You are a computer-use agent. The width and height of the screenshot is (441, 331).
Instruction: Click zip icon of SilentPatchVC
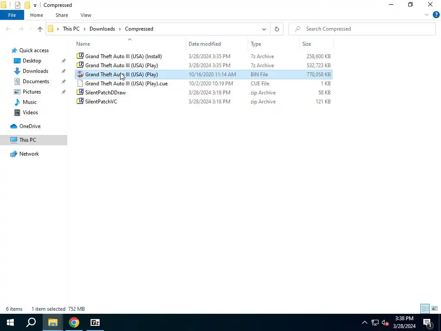click(80, 102)
